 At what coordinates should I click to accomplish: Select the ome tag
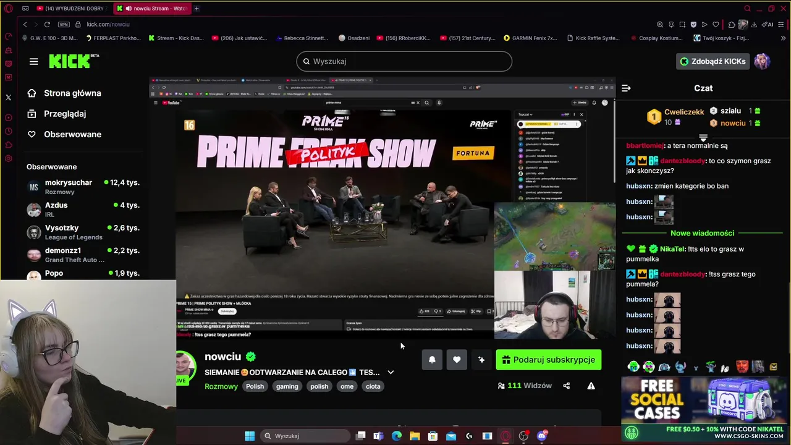click(347, 386)
